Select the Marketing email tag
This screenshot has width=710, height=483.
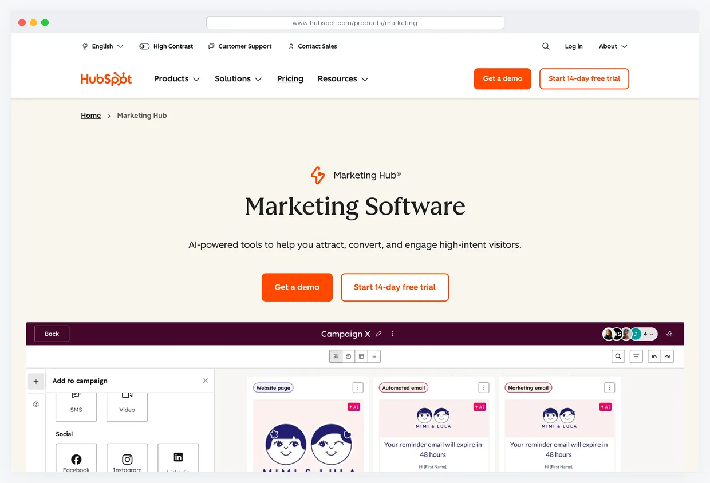[x=528, y=388]
